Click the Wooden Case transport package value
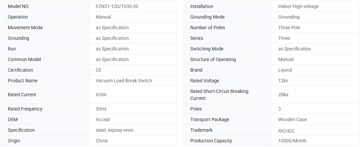360x147 pixels. (x=292, y=119)
